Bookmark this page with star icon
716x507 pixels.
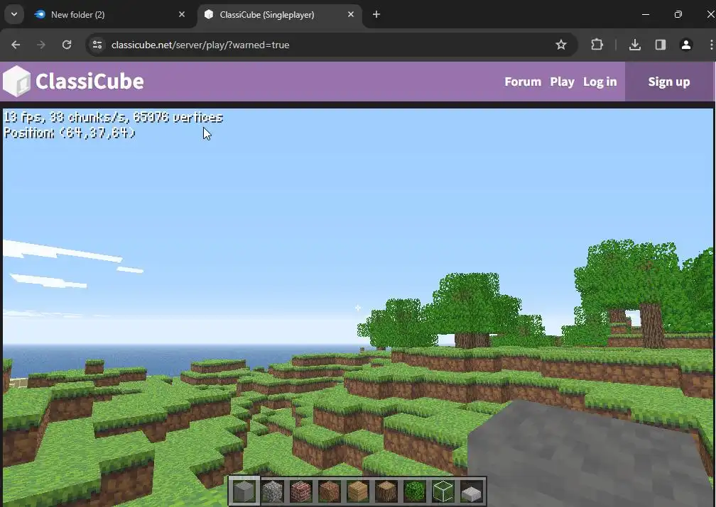[560, 45]
